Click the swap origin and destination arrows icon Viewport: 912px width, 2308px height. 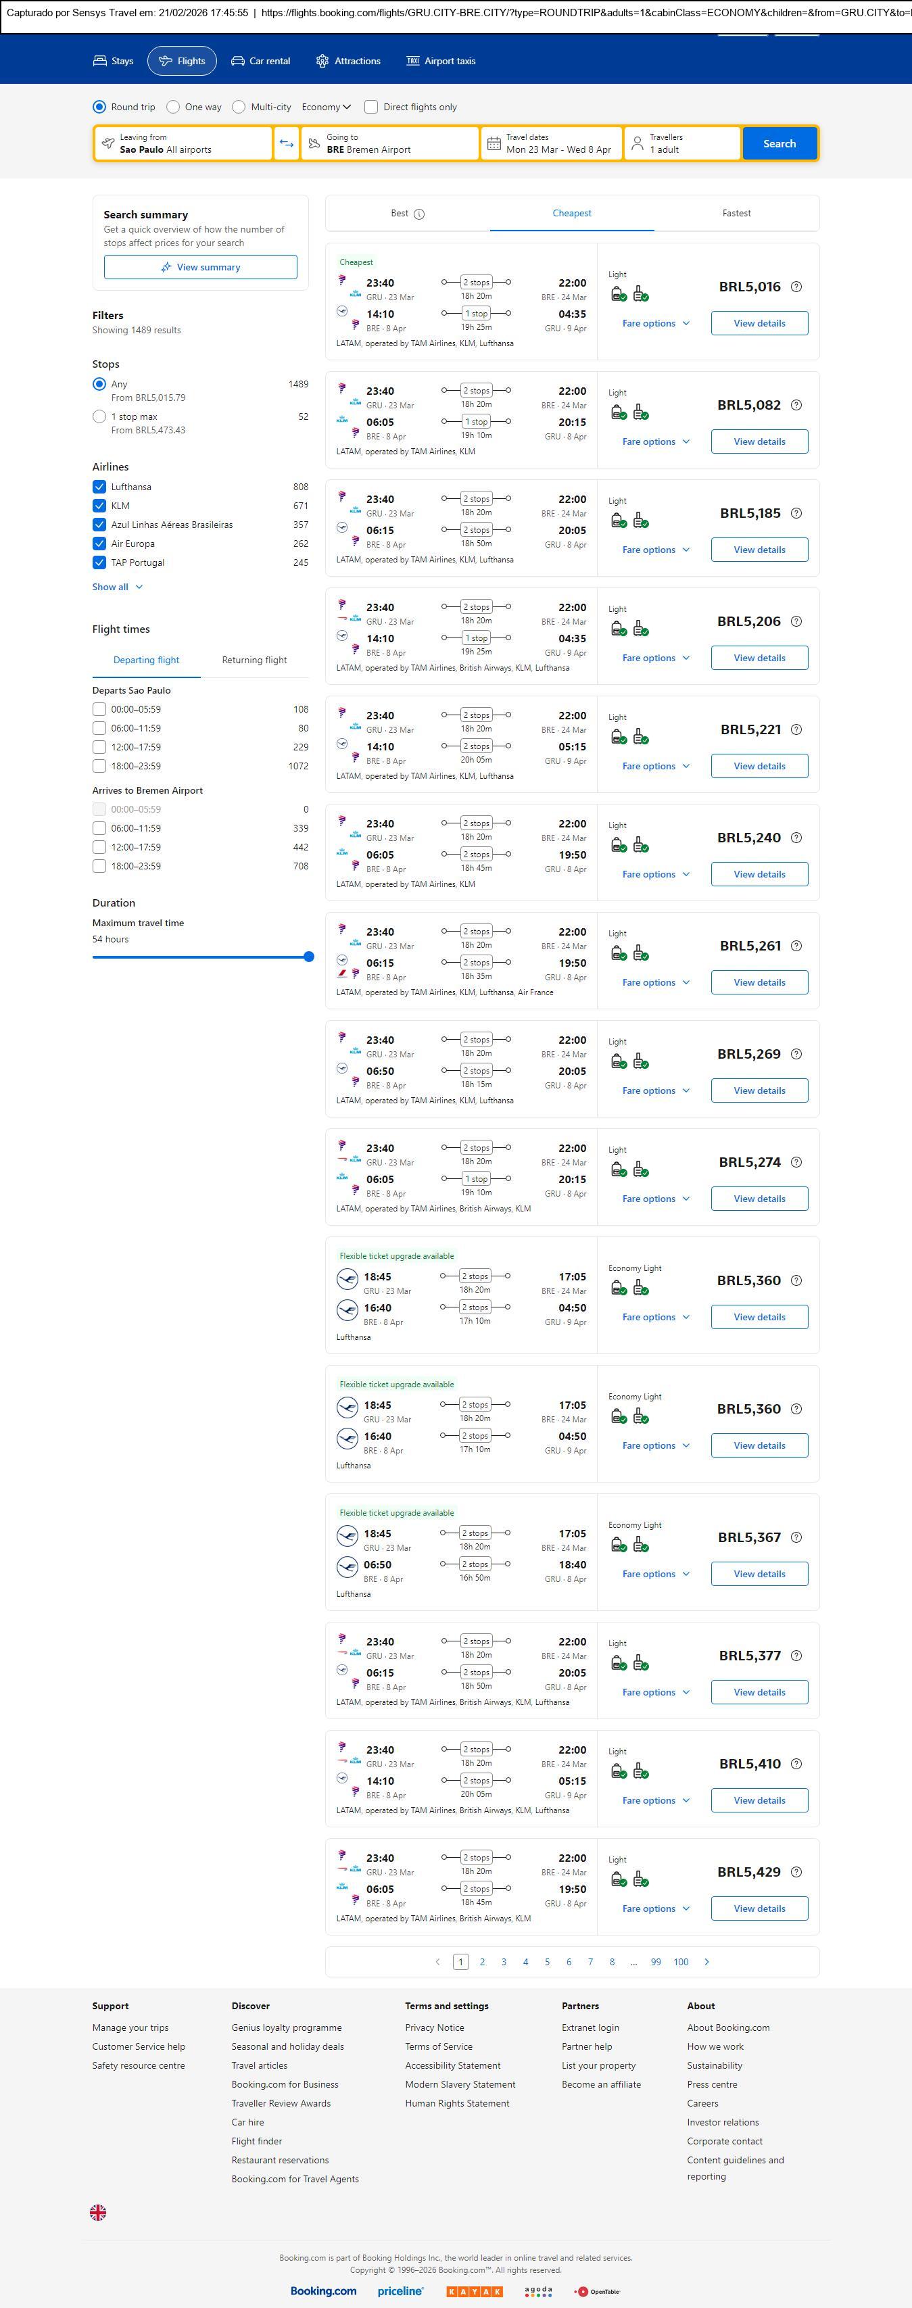point(287,143)
